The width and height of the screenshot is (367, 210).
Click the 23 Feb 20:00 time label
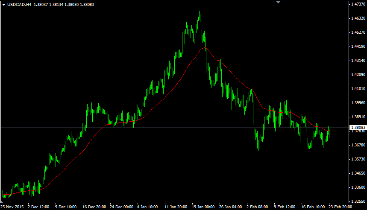(x=341, y=207)
